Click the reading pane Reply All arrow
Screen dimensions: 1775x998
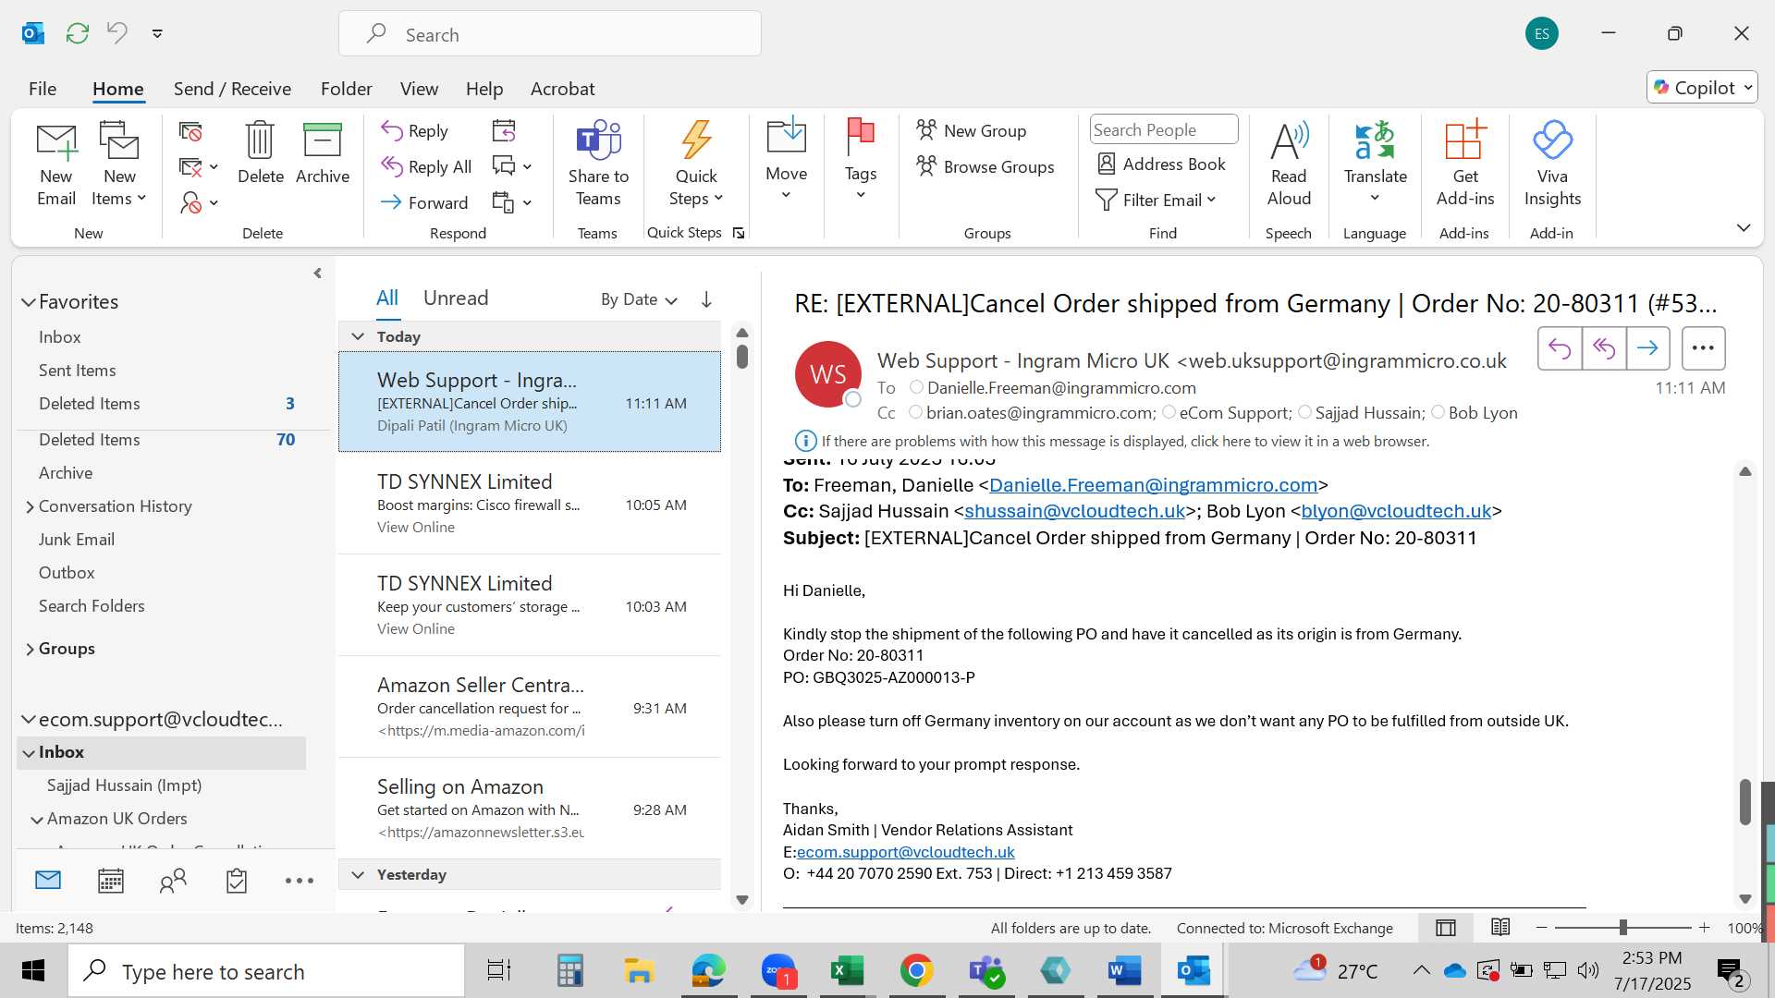coord(1604,348)
